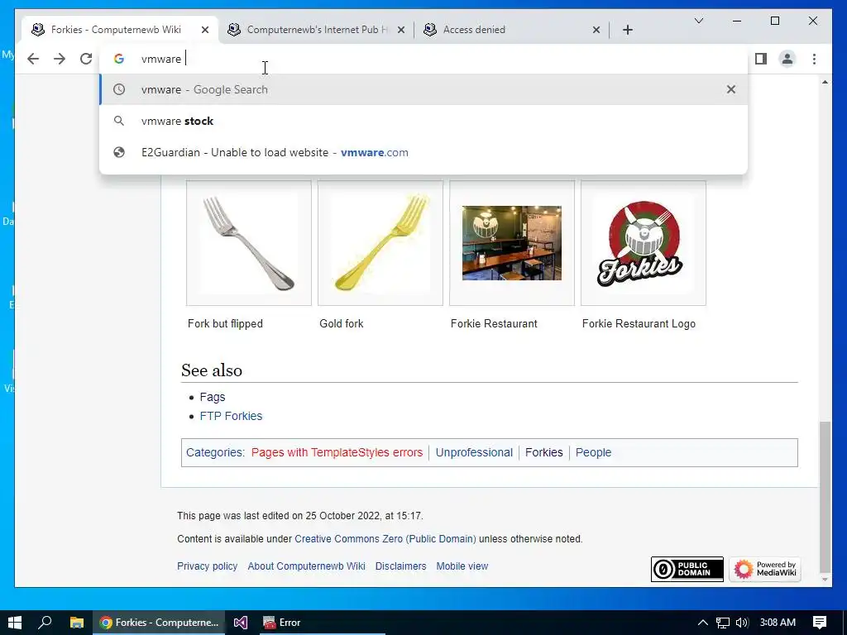The width and height of the screenshot is (847, 635).
Task: Click the clock history icon in suggestion
Action: (119, 89)
